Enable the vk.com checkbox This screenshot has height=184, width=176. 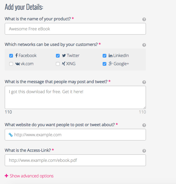click(11, 64)
